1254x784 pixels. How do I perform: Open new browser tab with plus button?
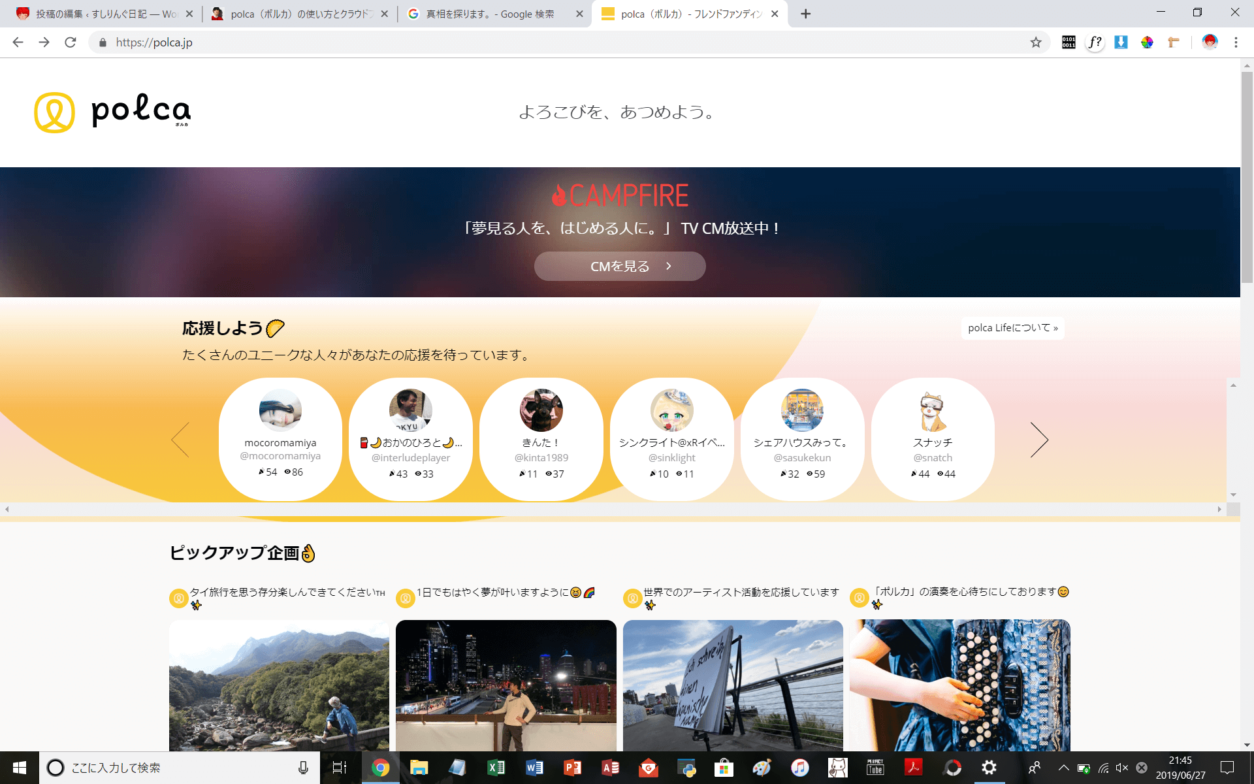click(x=806, y=14)
